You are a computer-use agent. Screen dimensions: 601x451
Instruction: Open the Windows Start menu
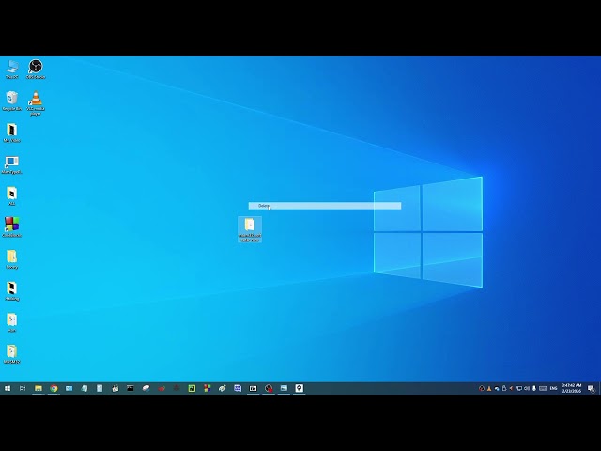click(8, 388)
